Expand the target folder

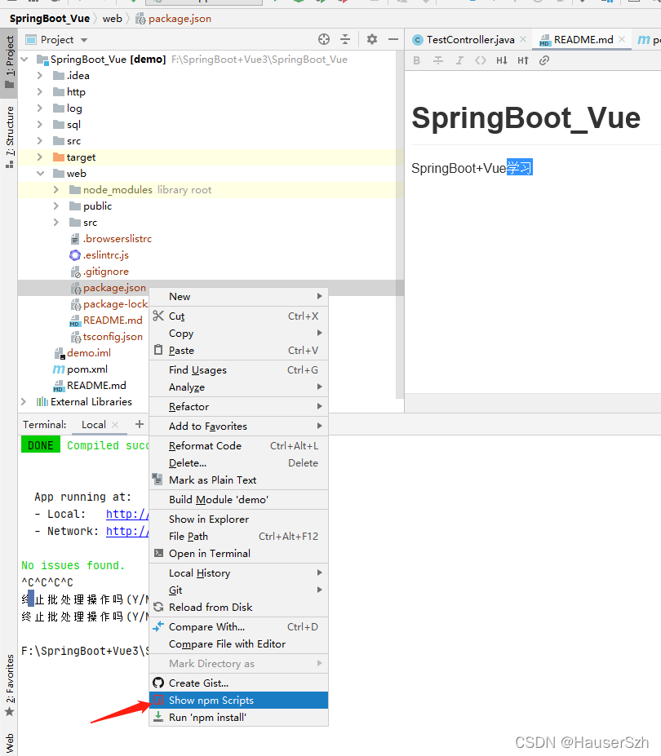point(40,157)
